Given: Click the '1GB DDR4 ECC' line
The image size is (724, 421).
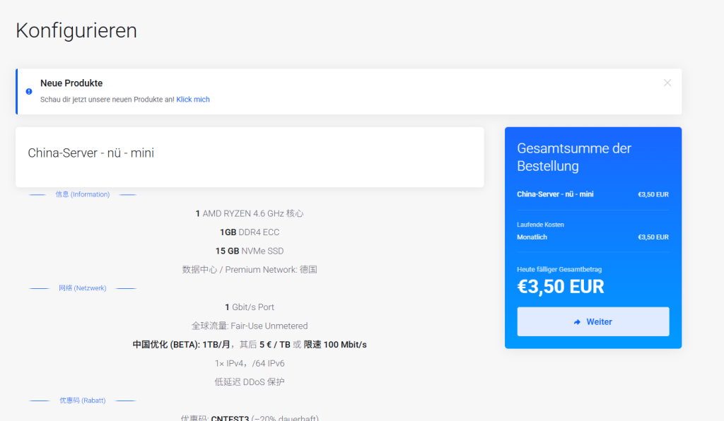Looking at the screenshot, I should click(250, 232).
